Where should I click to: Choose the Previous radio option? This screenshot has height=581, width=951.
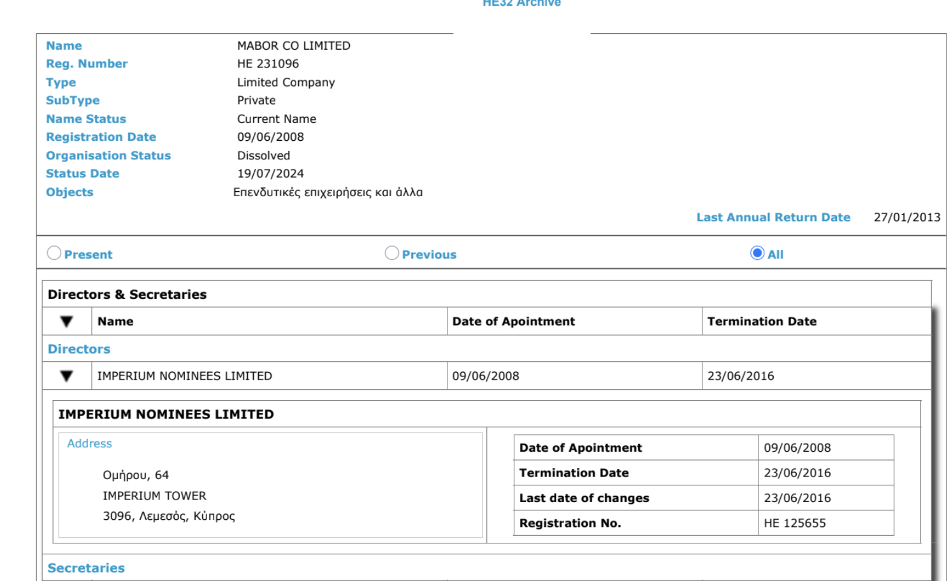tap(392, 254)
